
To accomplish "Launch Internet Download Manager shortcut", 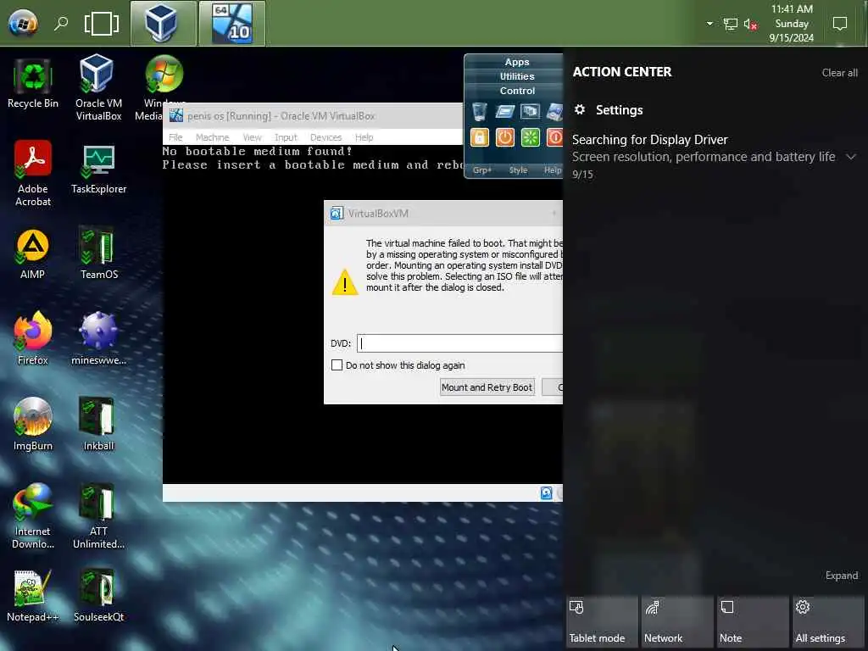I will (x=33, y=516).
